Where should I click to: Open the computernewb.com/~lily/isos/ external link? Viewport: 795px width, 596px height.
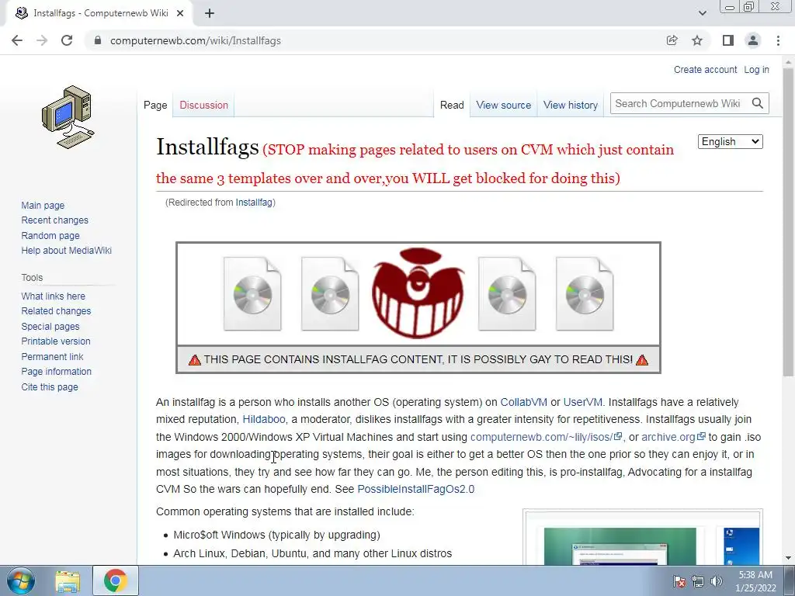[546, 437]
